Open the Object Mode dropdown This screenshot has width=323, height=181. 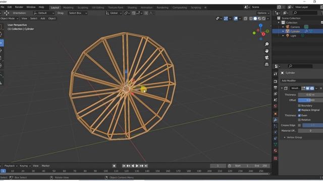tap(9, 19)
